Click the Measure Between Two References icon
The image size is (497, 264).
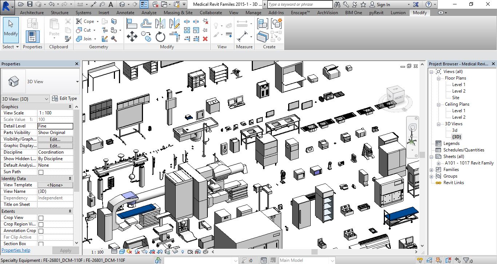(242, 24)
